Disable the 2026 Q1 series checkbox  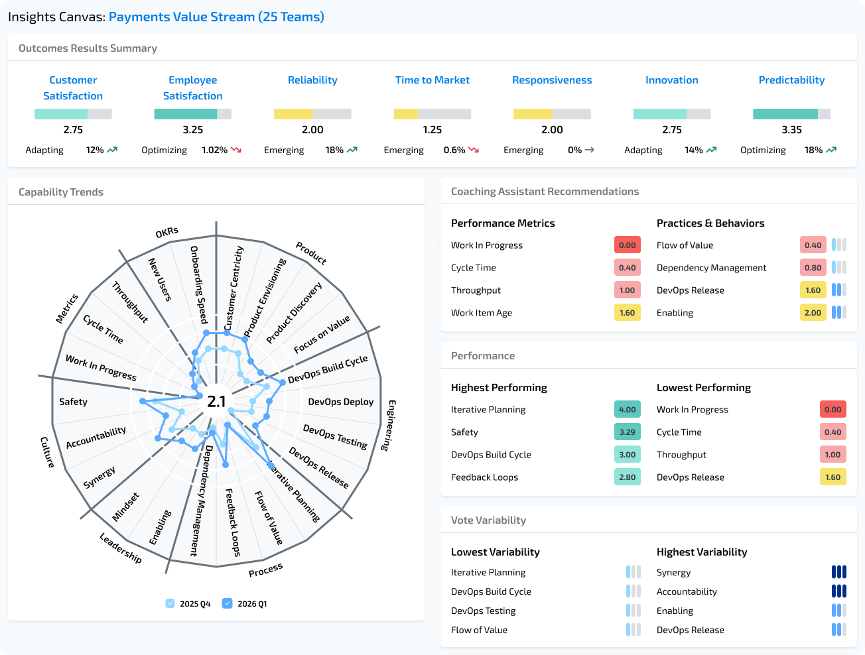[x=228, y=603]
